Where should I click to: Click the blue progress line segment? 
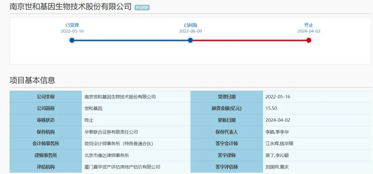[131, 40]
